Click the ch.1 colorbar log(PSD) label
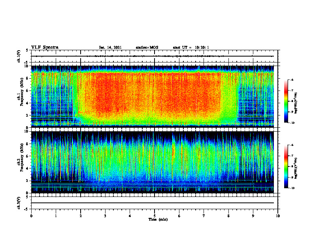The width and height of the screenshot is (313, 242). tap(296, 103)
